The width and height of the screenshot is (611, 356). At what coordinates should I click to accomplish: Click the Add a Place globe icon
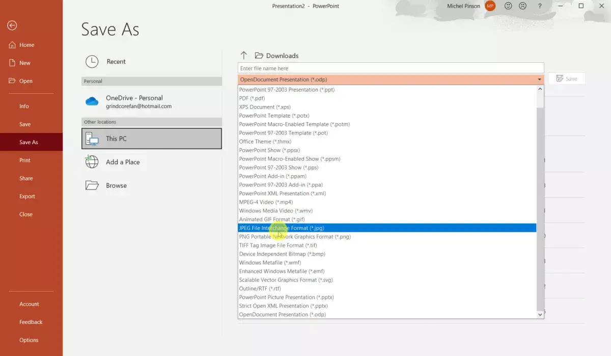pyautogui.click(x=92, y=162)
